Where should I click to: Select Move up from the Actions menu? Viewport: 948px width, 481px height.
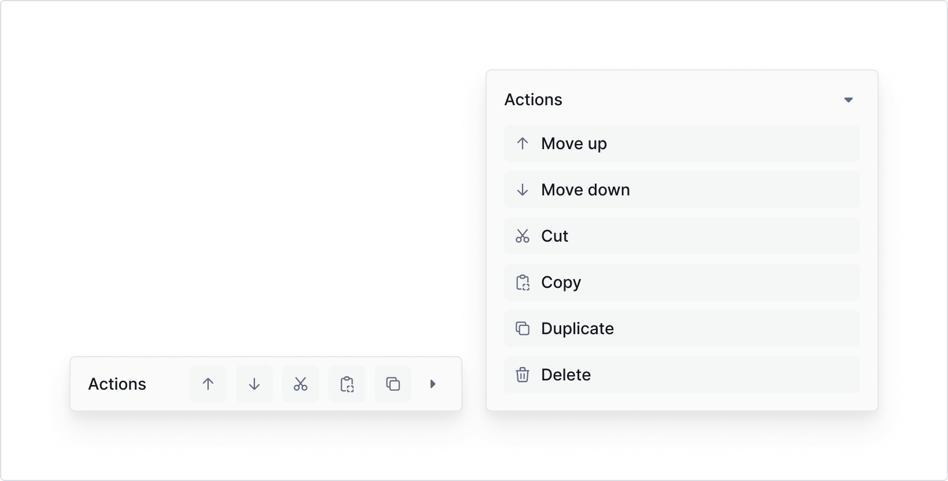tap(682, 143)
